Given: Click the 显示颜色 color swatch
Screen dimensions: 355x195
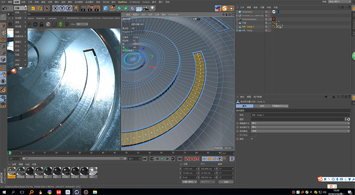Looking at the screenshot, I should coord(254,135).
